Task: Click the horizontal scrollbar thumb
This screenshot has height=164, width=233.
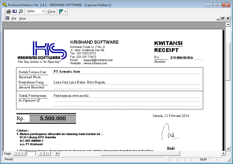Action: (x=140, y=154)
